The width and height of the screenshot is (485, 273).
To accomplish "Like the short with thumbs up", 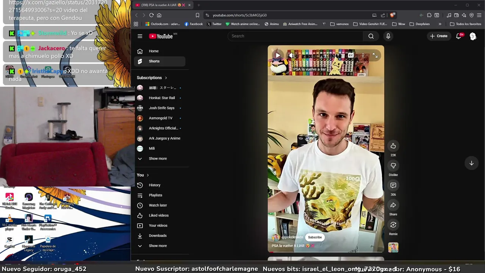I will click(393, 146).
